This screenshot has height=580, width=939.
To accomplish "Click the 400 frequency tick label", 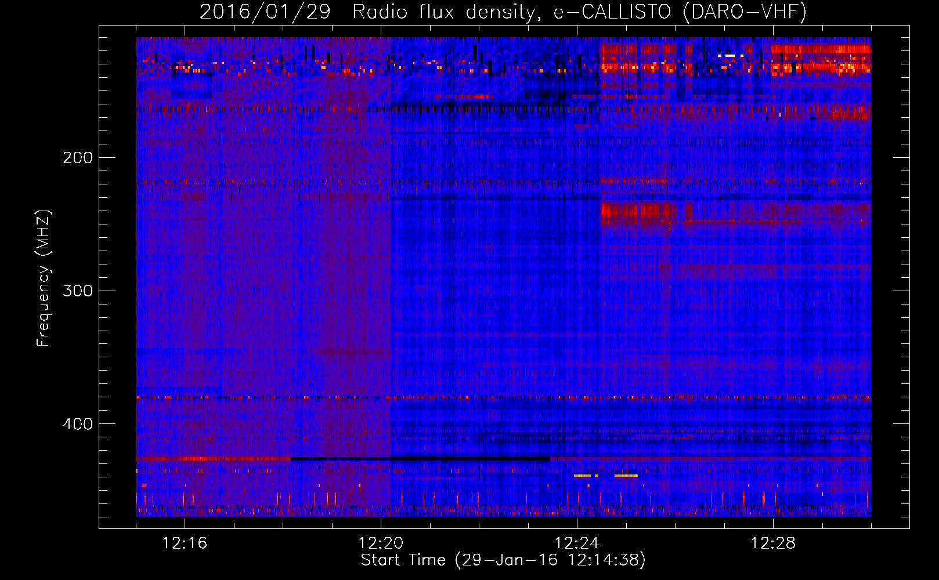I will pyautogui.click(x=78, y=424).
